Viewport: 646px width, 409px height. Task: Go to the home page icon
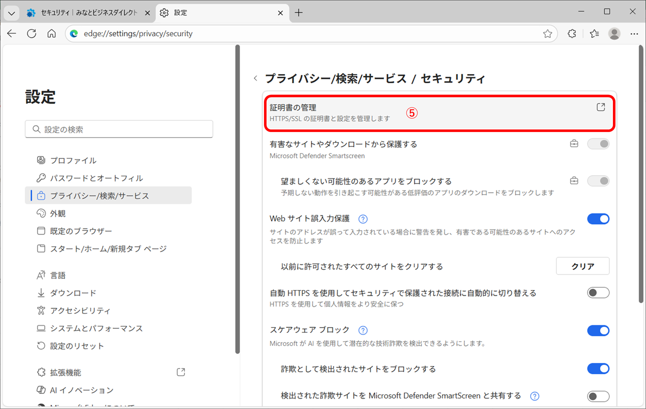click(x=52, y=34)
